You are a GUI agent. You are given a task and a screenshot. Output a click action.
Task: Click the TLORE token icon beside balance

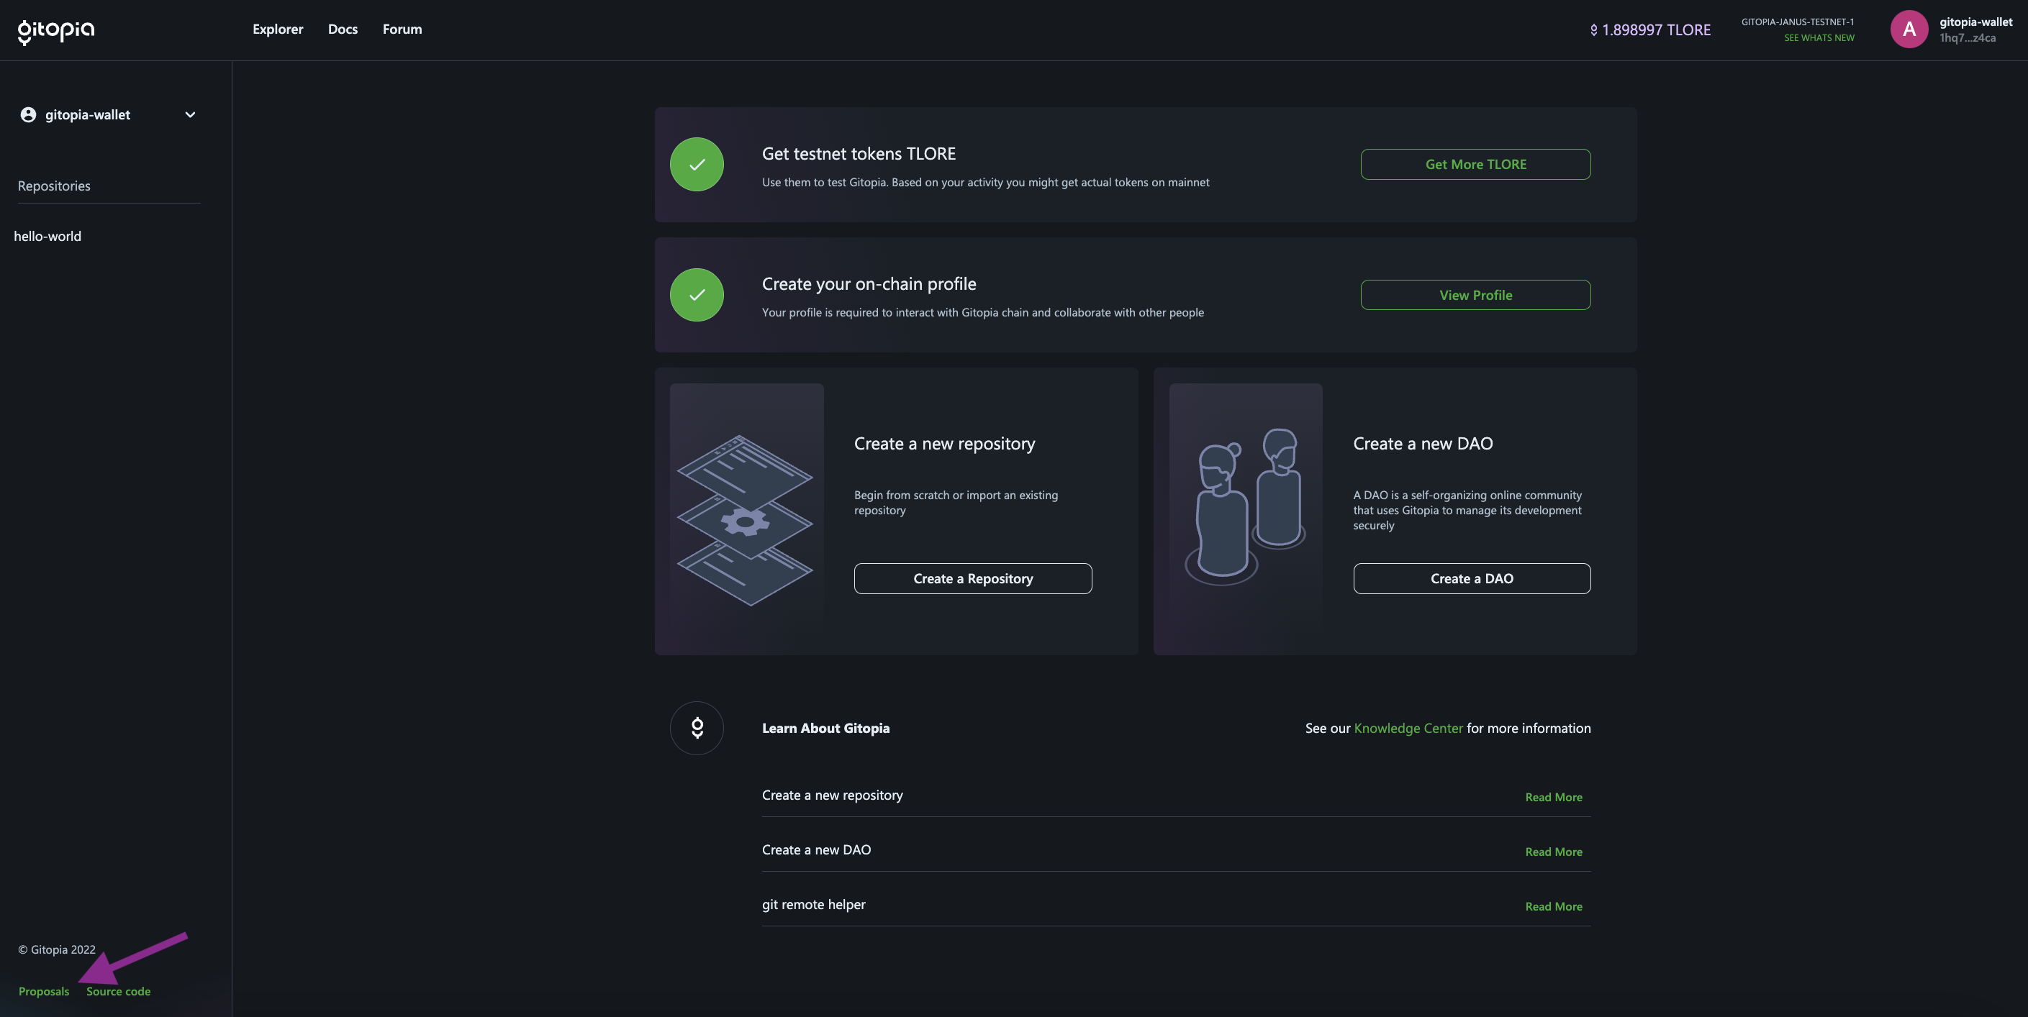(1593, 30)
